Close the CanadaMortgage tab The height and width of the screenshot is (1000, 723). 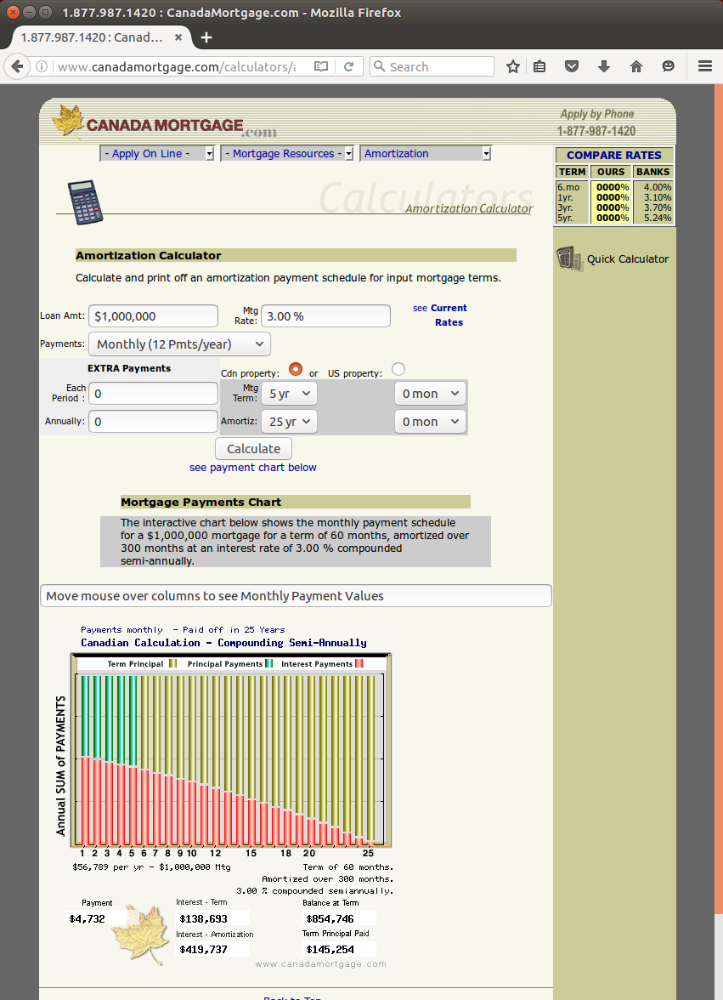point(178,37)
